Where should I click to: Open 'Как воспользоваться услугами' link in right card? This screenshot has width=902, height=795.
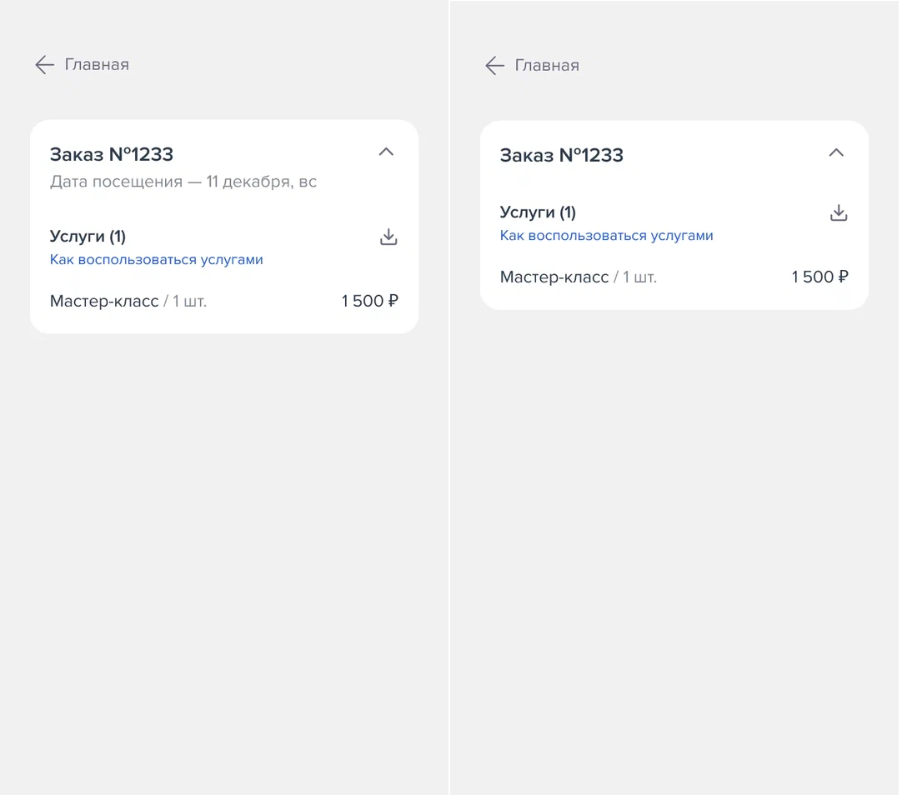(606, 236)
